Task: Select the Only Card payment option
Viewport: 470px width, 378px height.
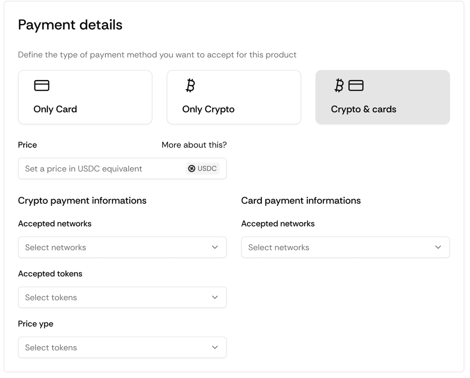Action: tap(85, 97)
